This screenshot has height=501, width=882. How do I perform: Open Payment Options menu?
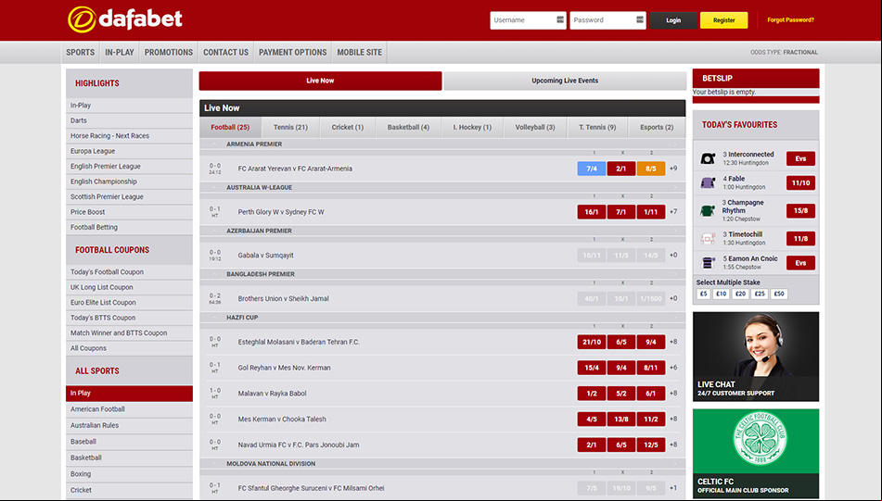click(292, 52)
